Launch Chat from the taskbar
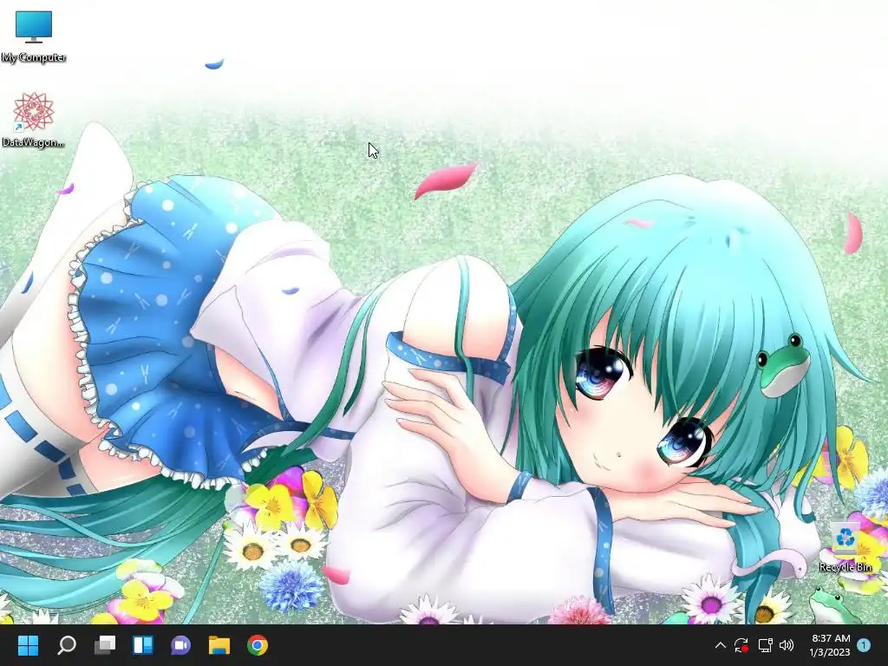The image size is (888, 666). click(x=180, y=645)
